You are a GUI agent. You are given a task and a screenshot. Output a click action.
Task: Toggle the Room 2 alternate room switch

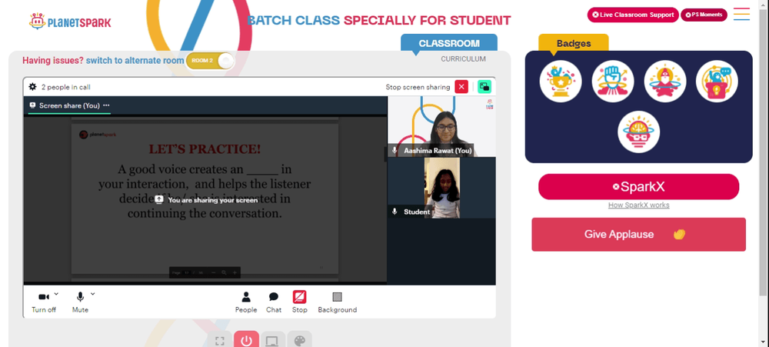(x=210, y=61)
